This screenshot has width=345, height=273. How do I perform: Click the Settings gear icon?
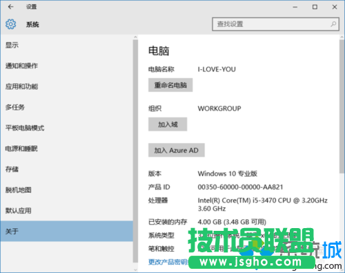pyautogui.click(x=10, y=24)
